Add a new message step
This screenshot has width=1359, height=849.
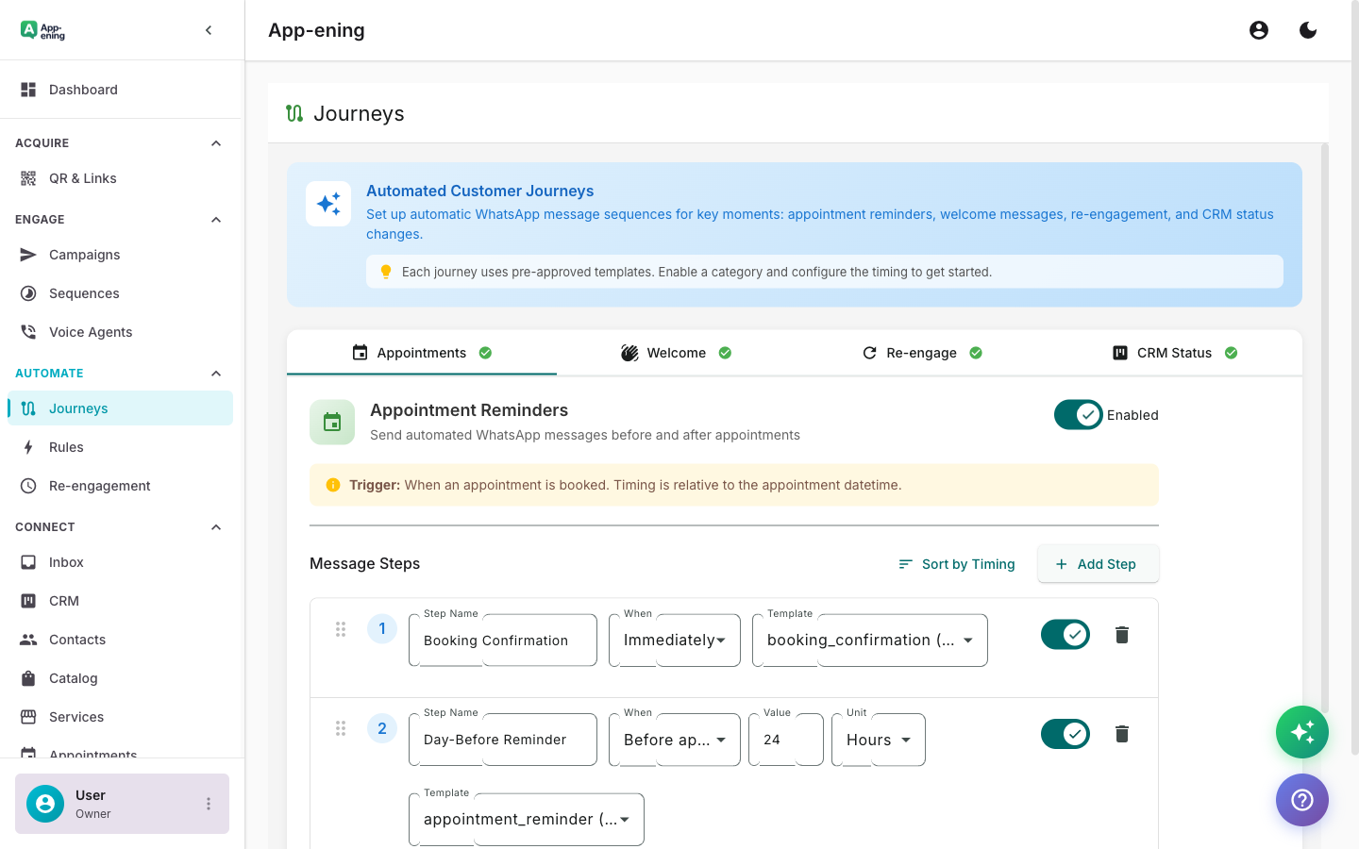click(1098, 563)
